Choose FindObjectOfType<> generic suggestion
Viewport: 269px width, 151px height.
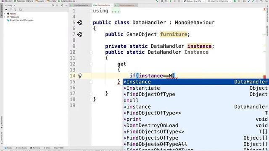(196, 113)
